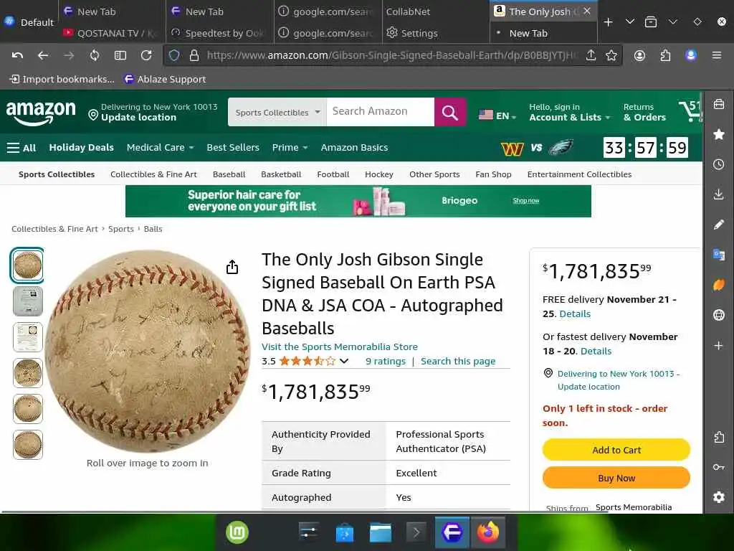Switch to the Speedtest by Ookla tab

point(219,33)
